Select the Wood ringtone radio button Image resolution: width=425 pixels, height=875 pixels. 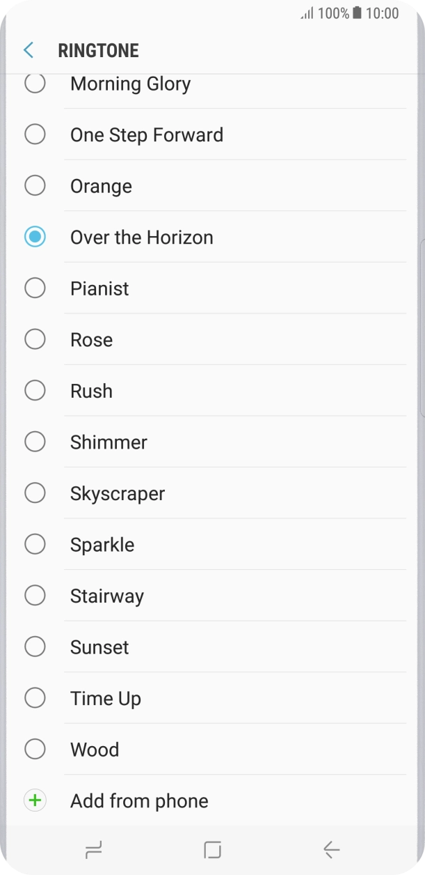[x=35, y=750]
